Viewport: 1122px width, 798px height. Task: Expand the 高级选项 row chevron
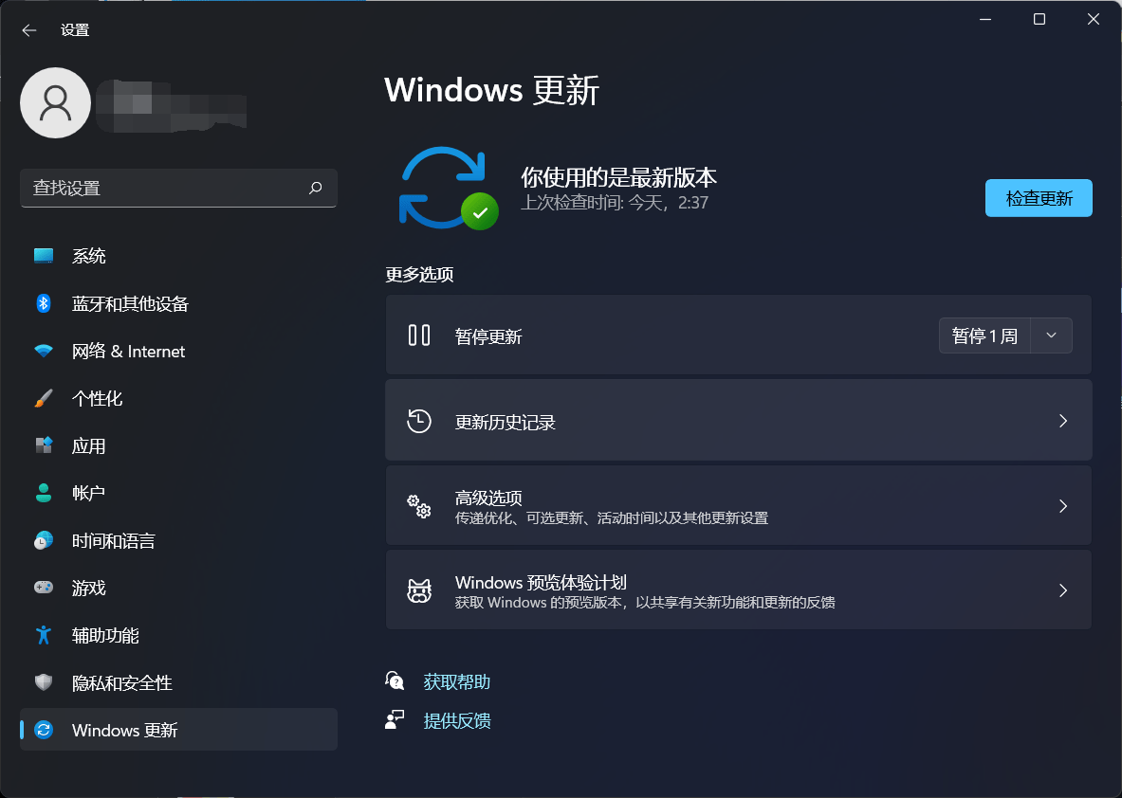point(1062,505)
